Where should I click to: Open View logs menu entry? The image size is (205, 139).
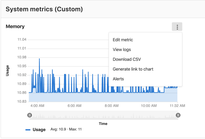(122, 50)
